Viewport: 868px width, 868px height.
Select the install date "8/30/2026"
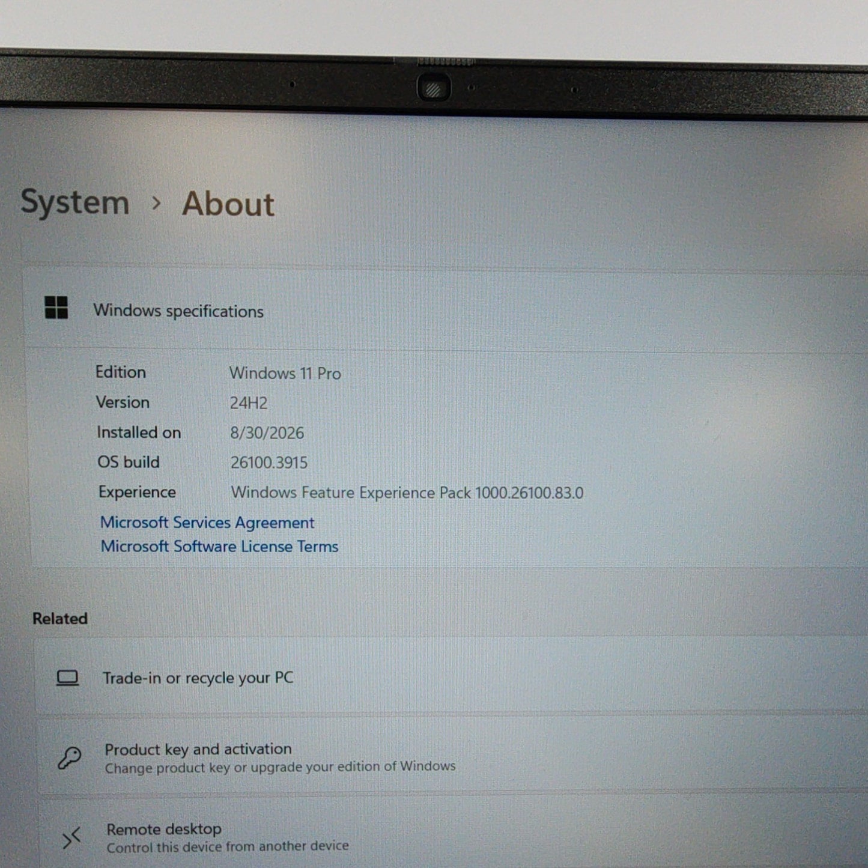(x=267, y=432)
